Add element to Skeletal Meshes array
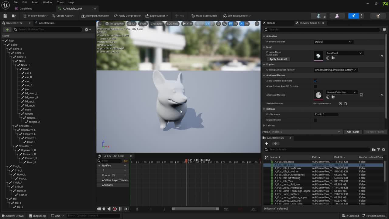Viewport: 389px width, 219px height. (x=340, y=103)
